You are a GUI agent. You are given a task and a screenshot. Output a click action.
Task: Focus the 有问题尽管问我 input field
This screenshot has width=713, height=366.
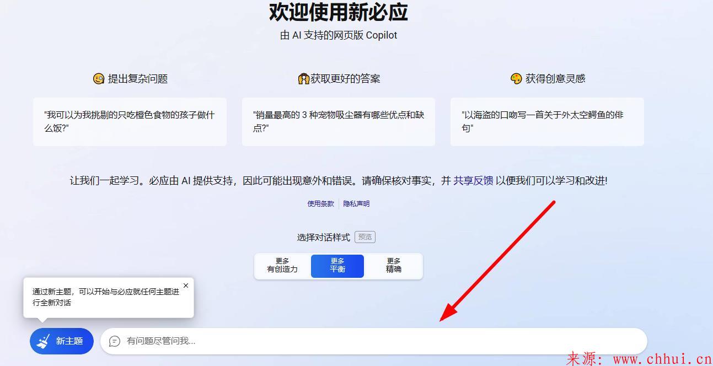tap(373, 341)
